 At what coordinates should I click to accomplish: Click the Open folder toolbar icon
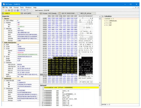point(6,10)
